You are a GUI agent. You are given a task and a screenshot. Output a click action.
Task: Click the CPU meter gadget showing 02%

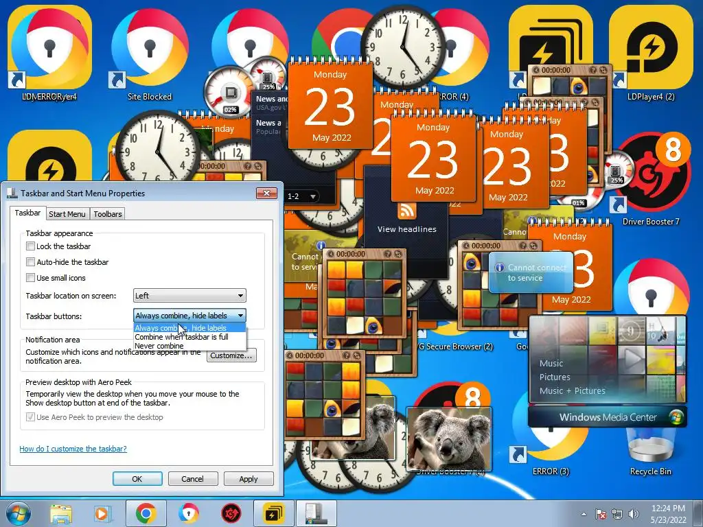tap(229, 93)
